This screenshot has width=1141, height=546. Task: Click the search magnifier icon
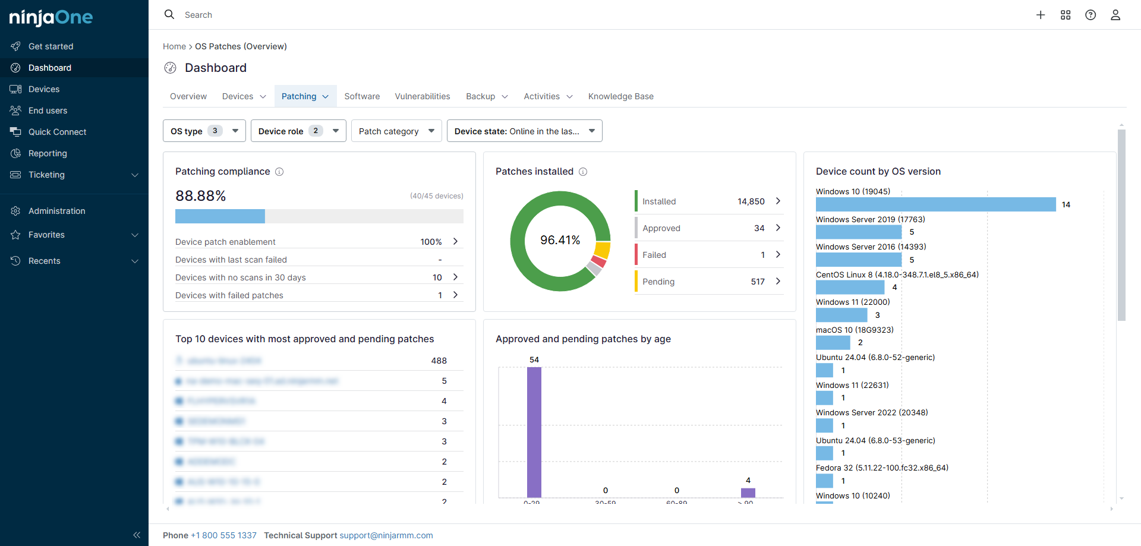point(169,14)
